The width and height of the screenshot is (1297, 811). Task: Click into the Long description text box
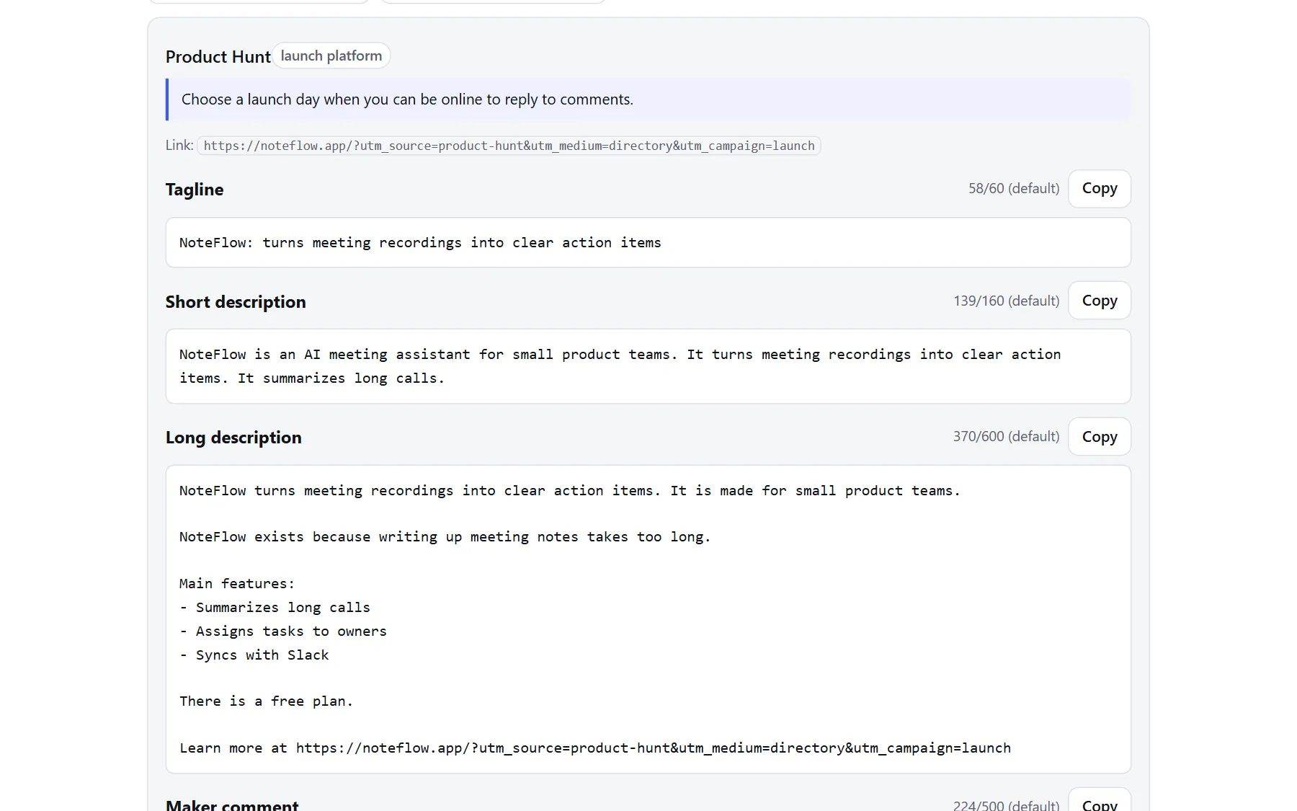(648, 619)
